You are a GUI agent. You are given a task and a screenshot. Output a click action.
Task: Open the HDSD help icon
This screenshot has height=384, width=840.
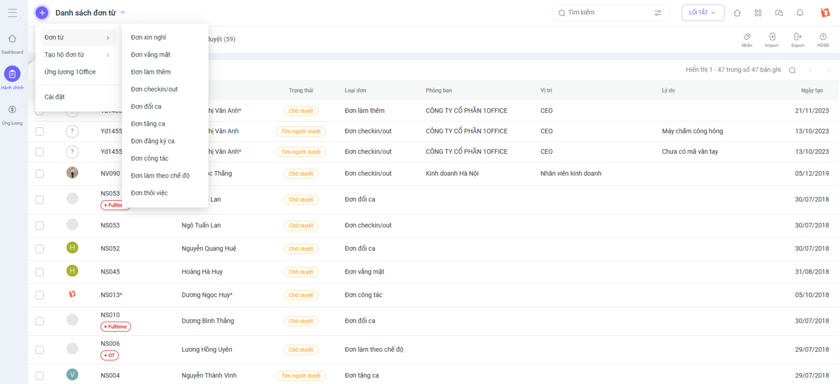pos(822,40)
